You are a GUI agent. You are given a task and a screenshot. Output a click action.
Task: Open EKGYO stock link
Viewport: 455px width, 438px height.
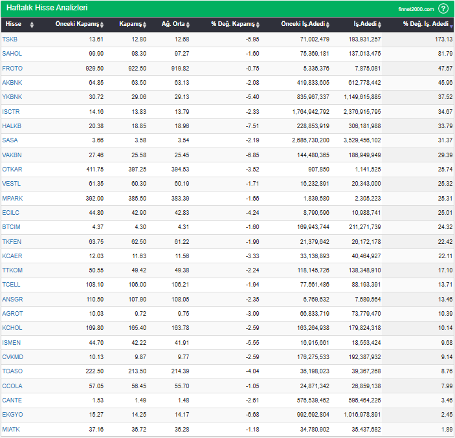coord(12,414)
